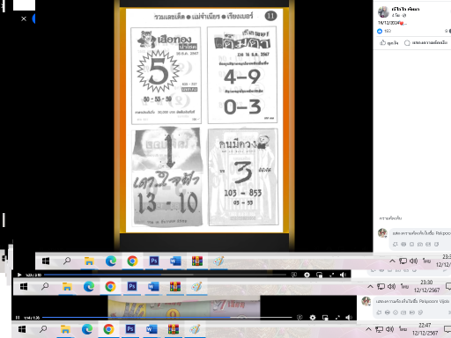This screenshot has height=338, width=451.
Task: Expand the playing video to fullscreen
Action: tap(337, 318)
